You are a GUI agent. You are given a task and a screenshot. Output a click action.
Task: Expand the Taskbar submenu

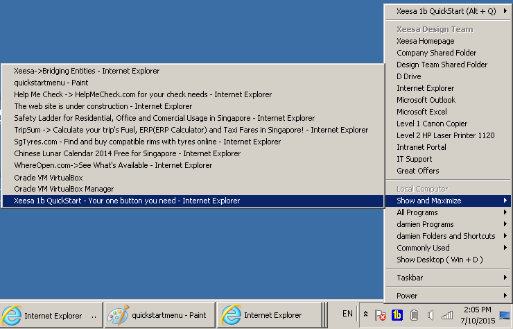tap(449, 278)
